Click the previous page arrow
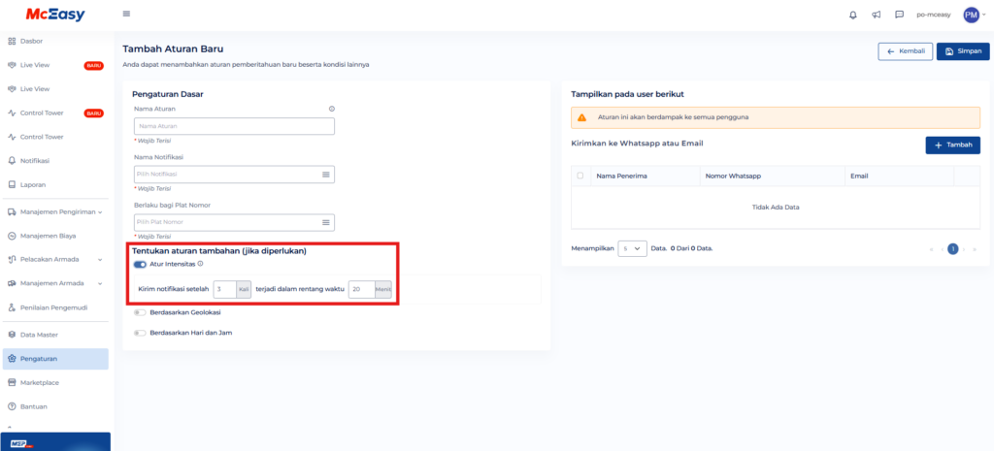Screen dimensions: 994x451 [942, 249]
